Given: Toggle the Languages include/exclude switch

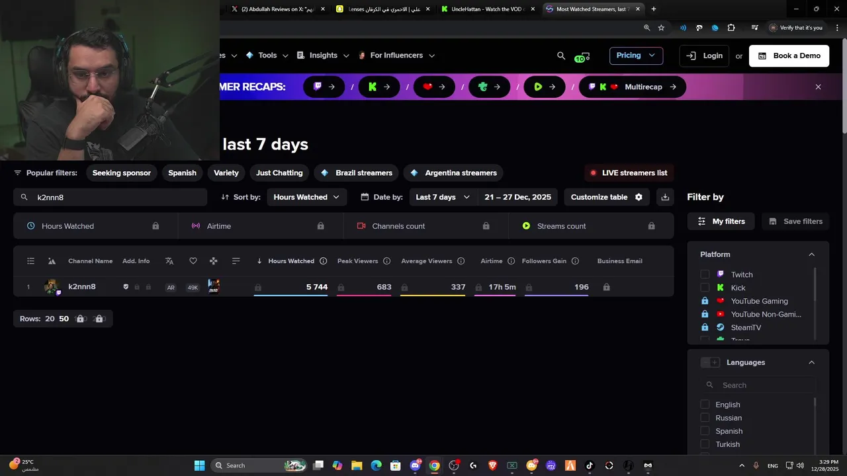Looking at the screenshot, I should 710,362.
